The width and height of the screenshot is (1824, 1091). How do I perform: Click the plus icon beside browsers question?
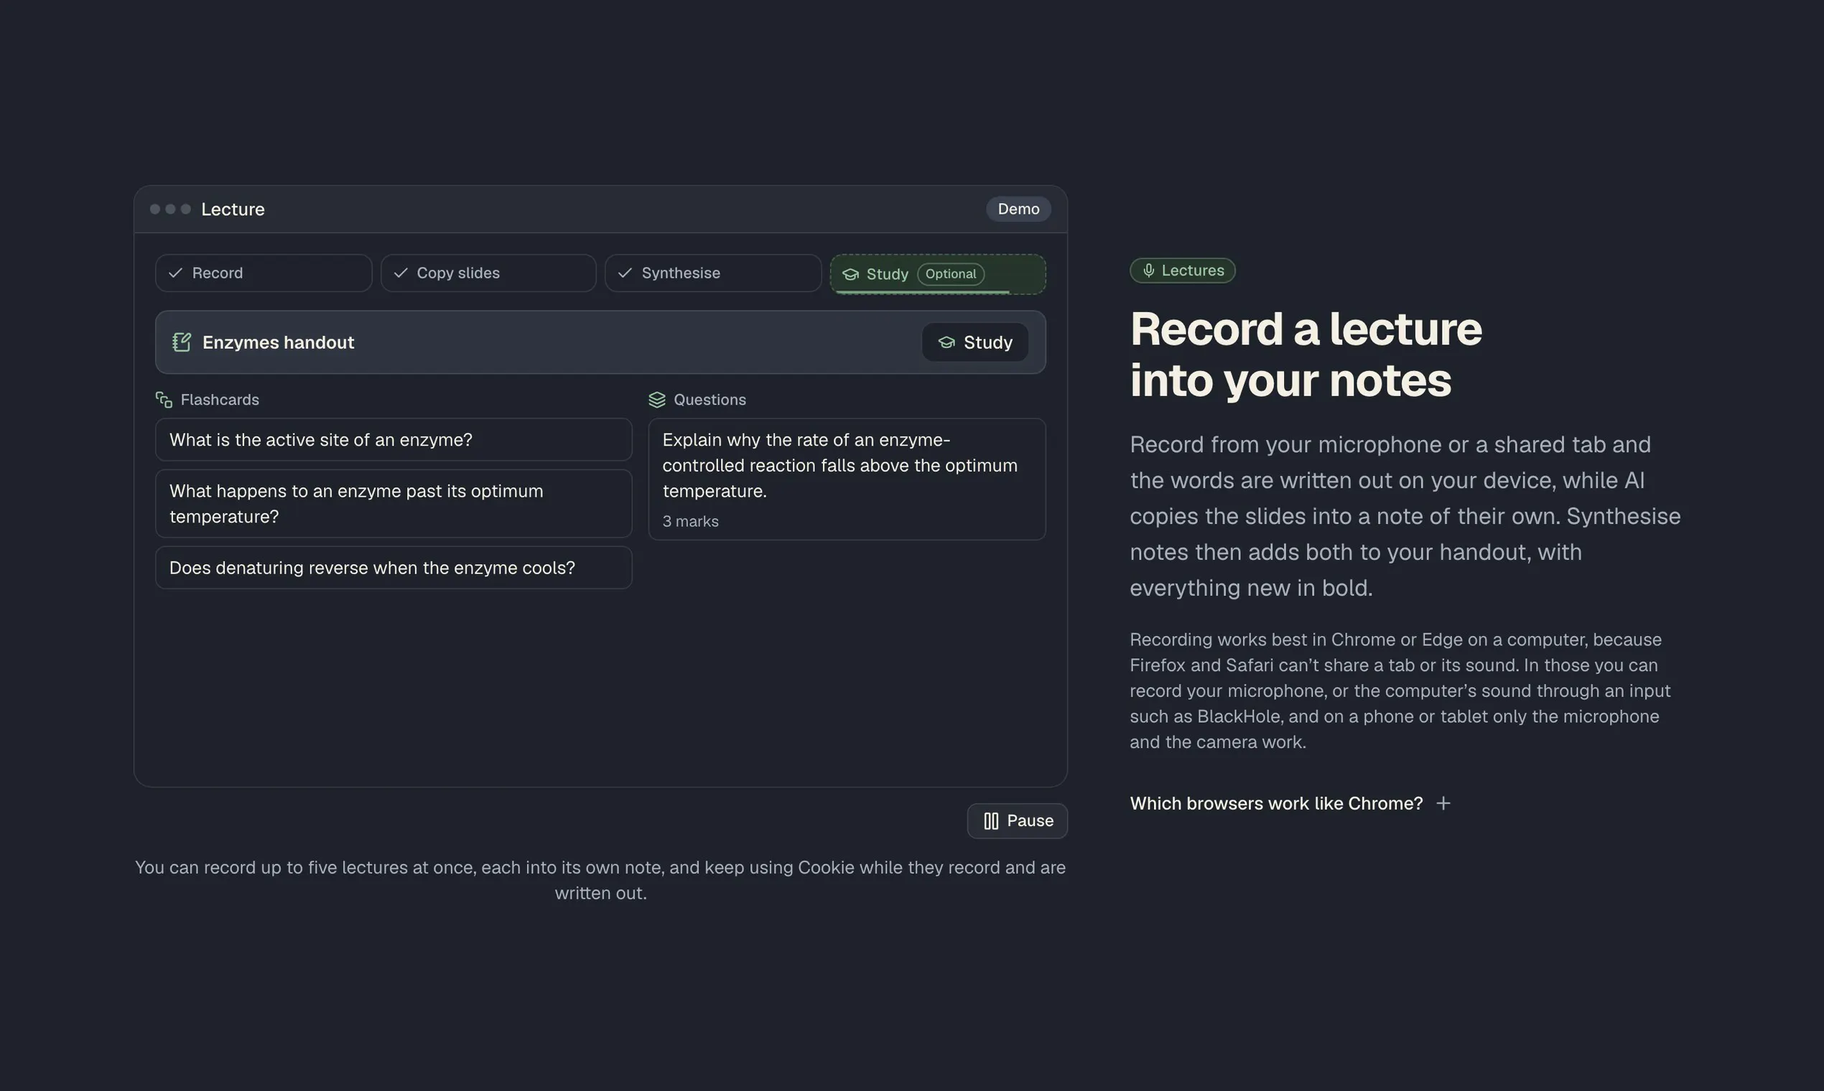1443,802
